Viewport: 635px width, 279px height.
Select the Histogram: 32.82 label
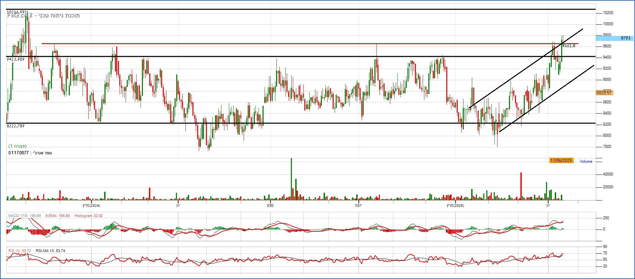[x=88, y=216]
